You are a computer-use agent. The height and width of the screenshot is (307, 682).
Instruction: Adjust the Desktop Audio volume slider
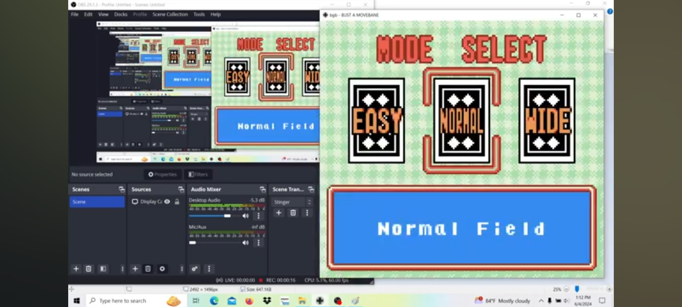click(x=227, y=216)
